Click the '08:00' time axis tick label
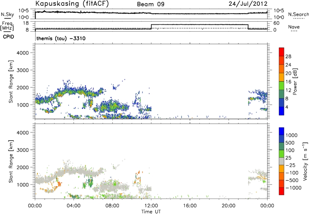This screenshot has height=214, width=309. (x=112, y=206)
